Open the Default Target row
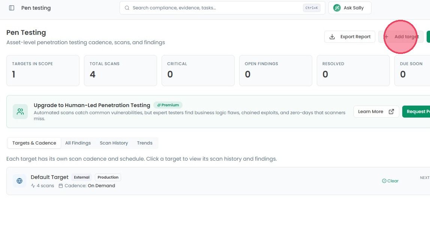Image resolution: width=430 pixels, height=240 pixels. tap(218, 181)
